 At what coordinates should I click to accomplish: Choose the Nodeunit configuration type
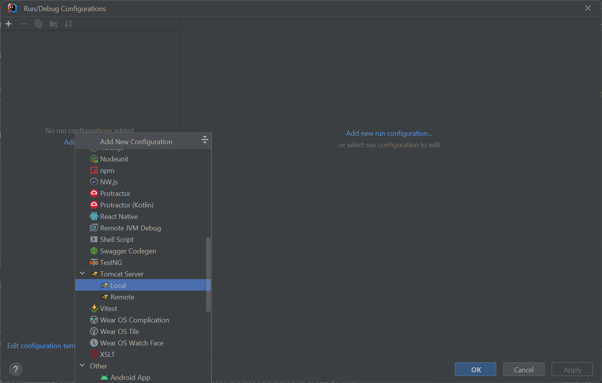point(140,159)
